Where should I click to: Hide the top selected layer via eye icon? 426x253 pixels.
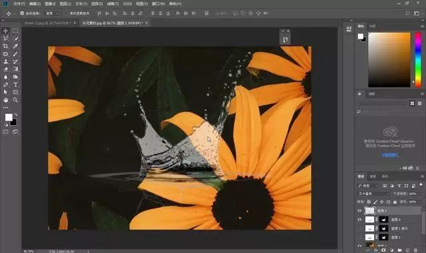359,210
